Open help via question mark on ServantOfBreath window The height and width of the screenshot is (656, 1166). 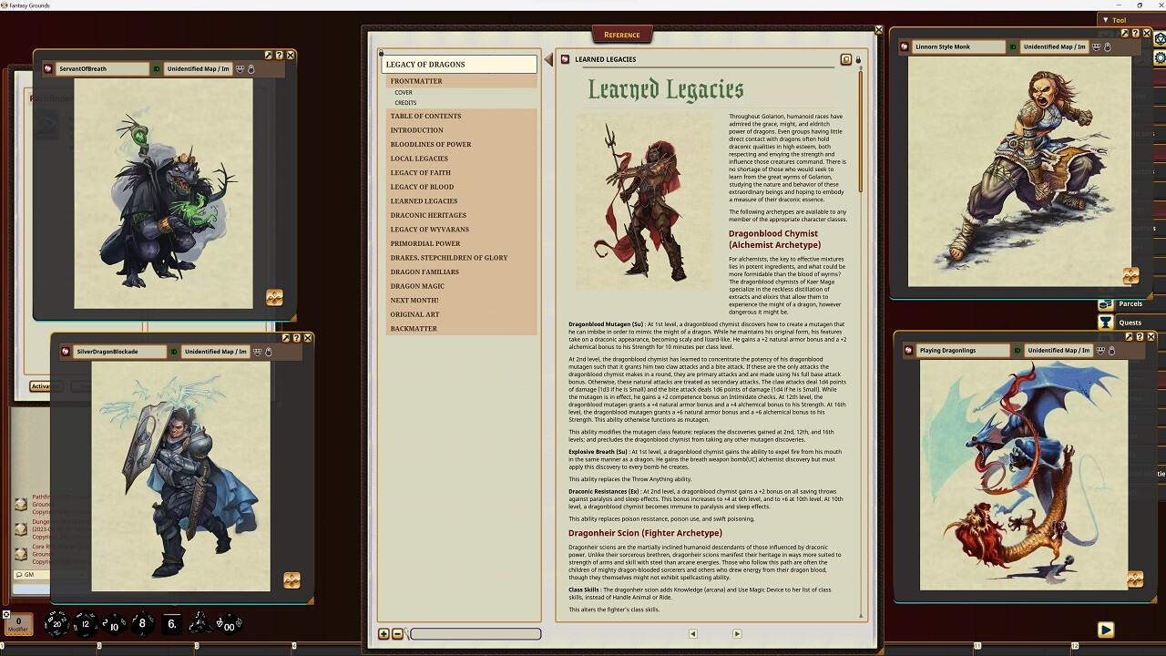(280, 55)
